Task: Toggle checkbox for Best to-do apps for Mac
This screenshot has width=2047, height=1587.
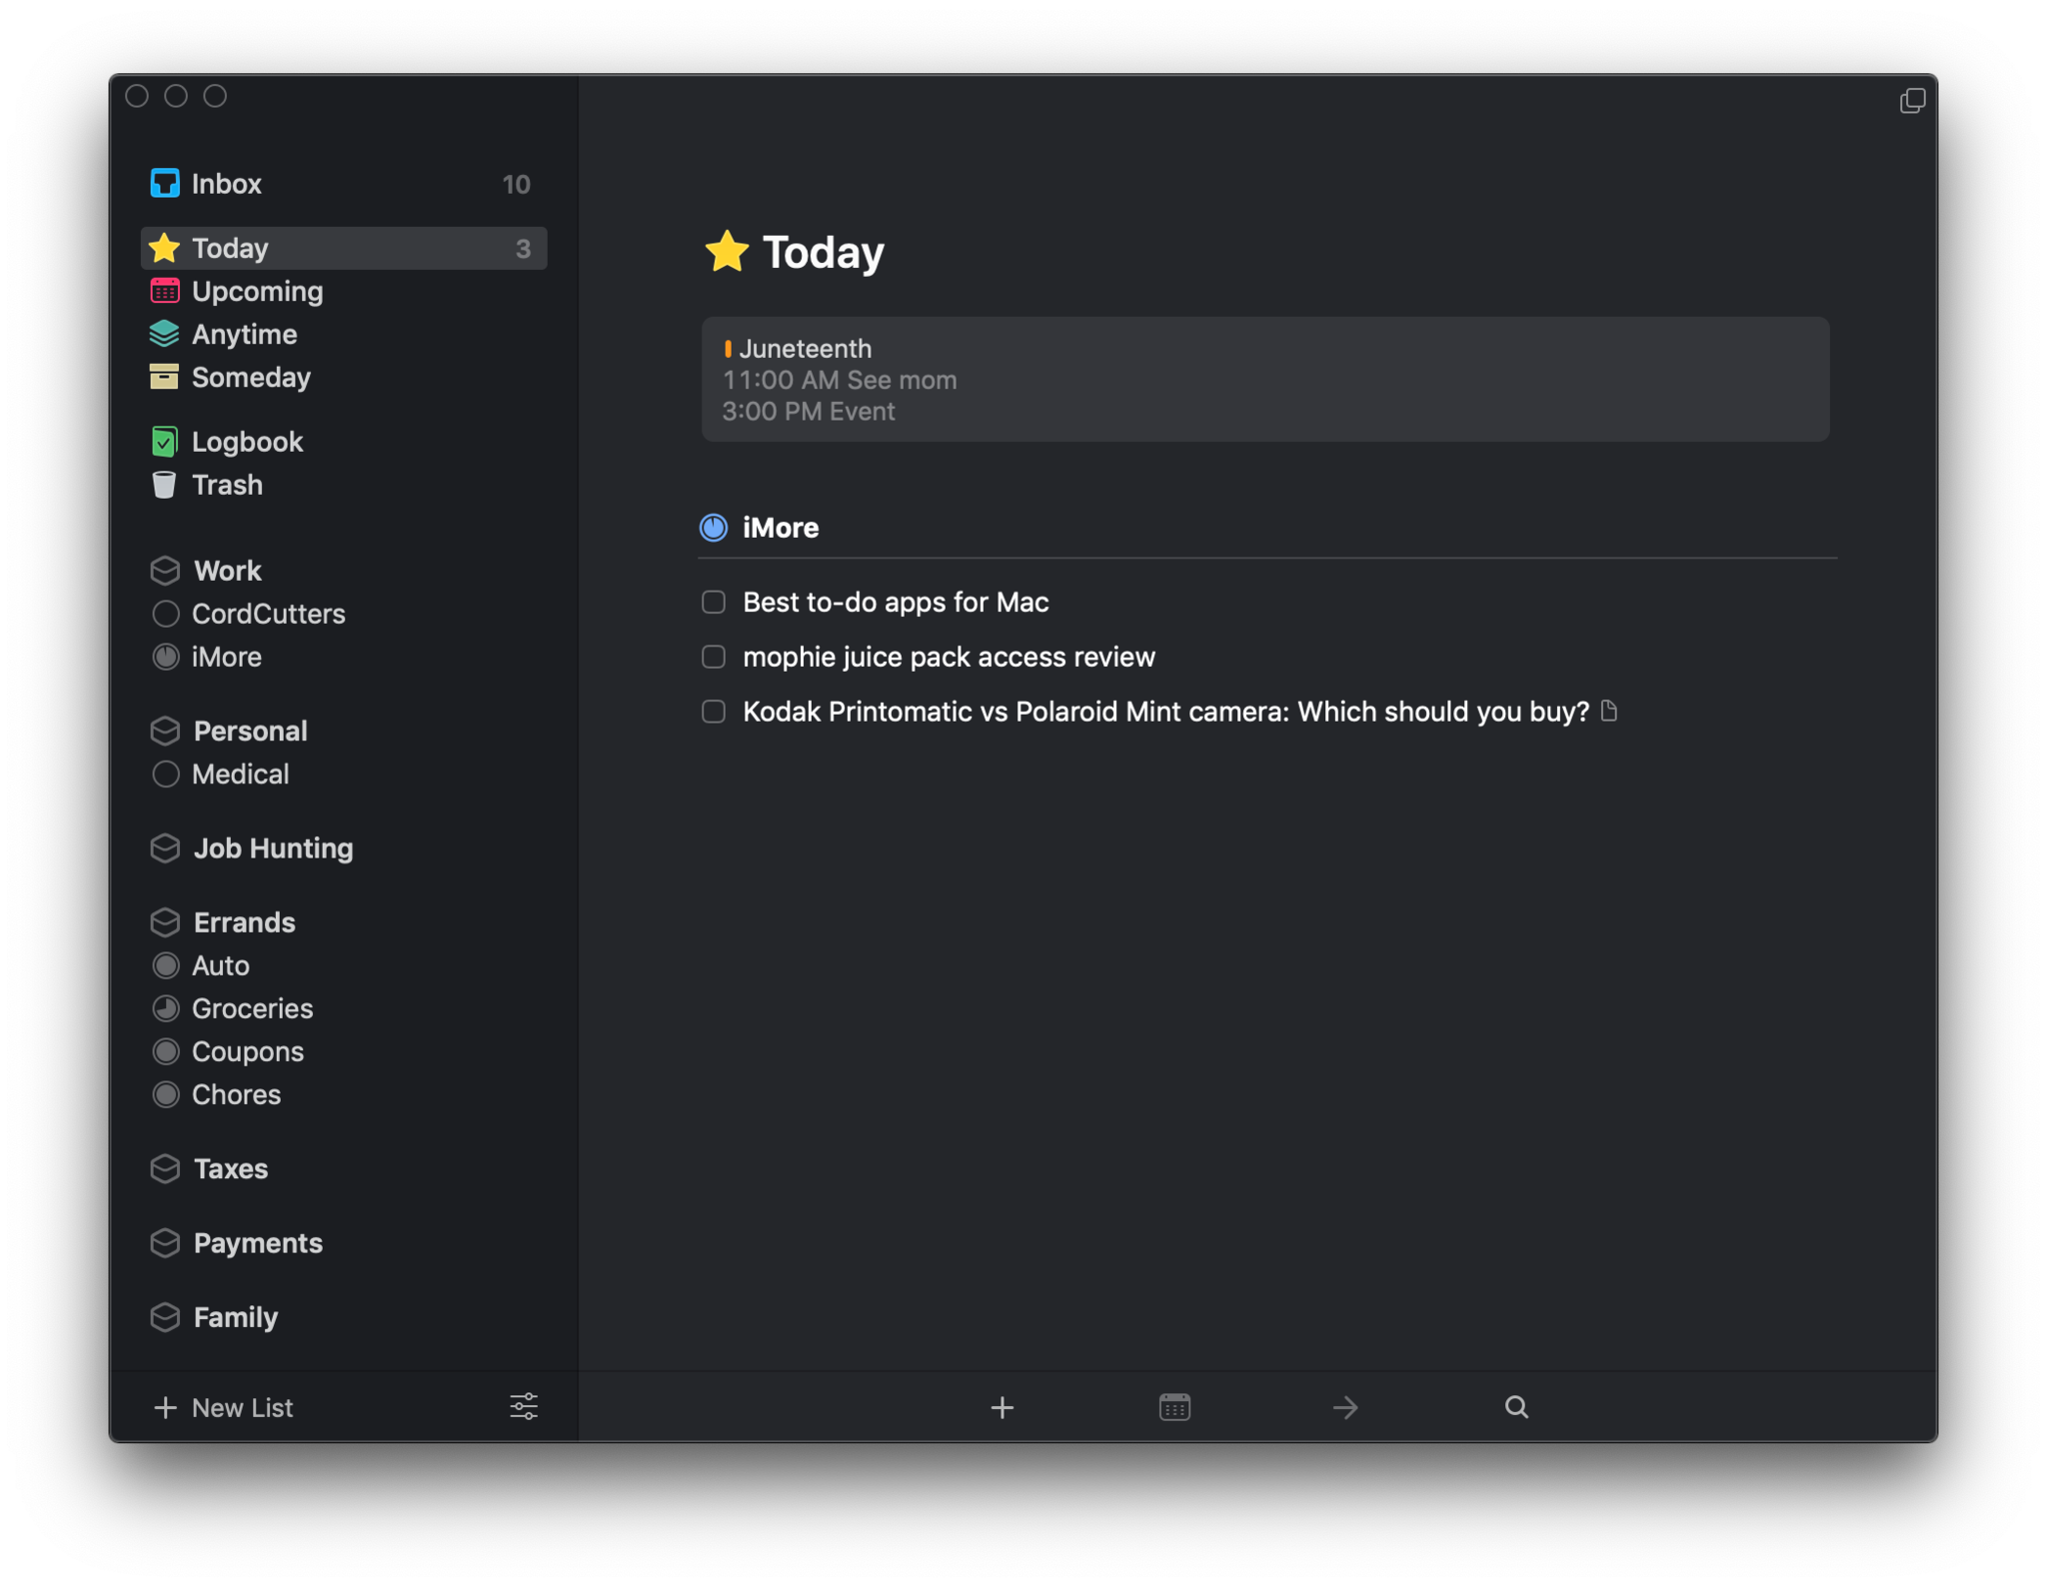Action: tap(713, 602)
